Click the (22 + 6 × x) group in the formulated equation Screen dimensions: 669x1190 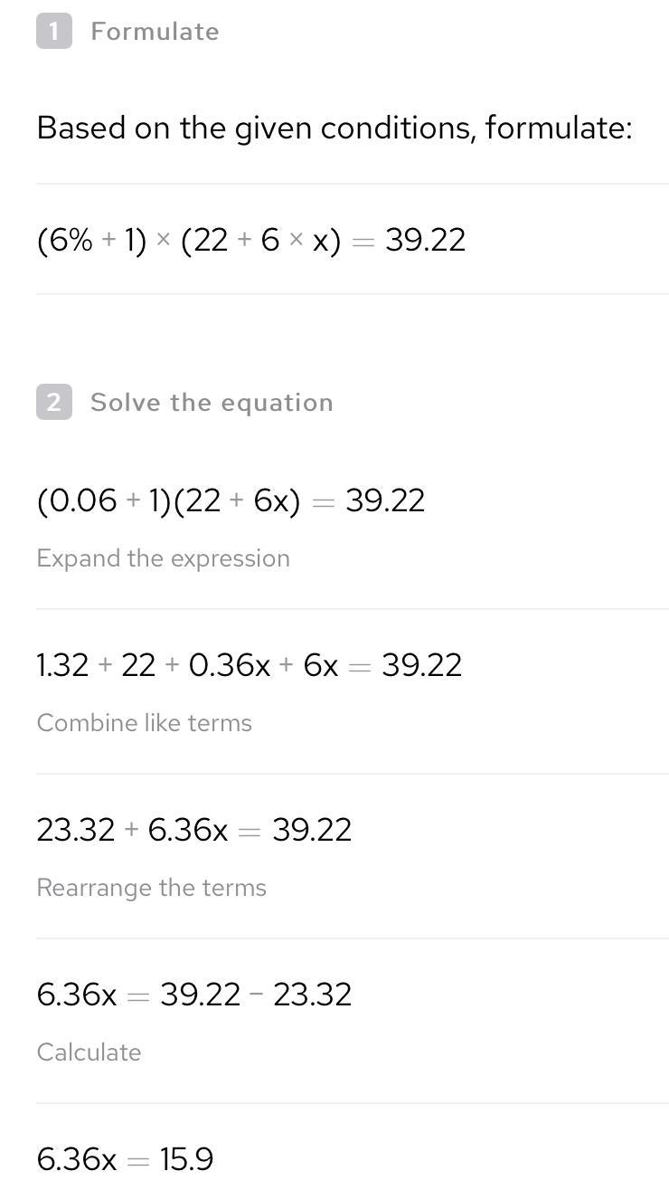coord(260,240)
